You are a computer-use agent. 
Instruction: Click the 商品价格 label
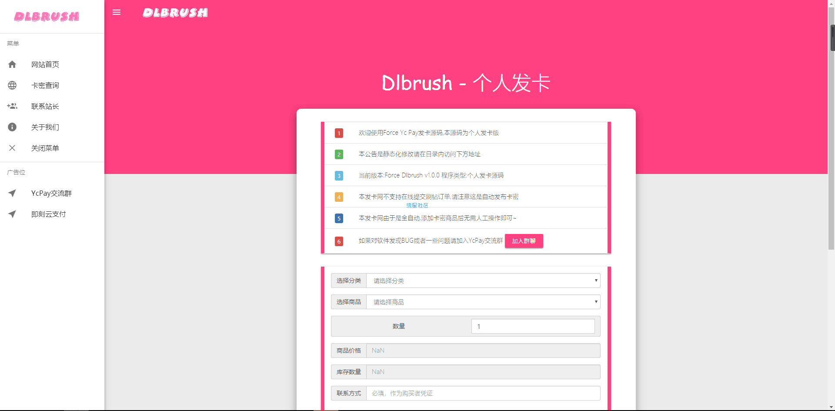(x=349, y=351)
